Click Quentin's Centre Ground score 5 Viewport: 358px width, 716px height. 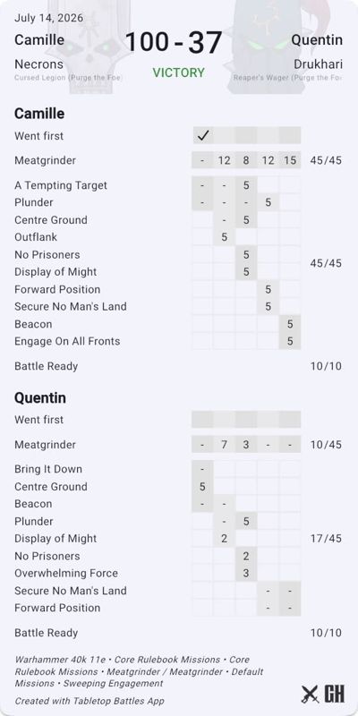[x=202, y=487]
